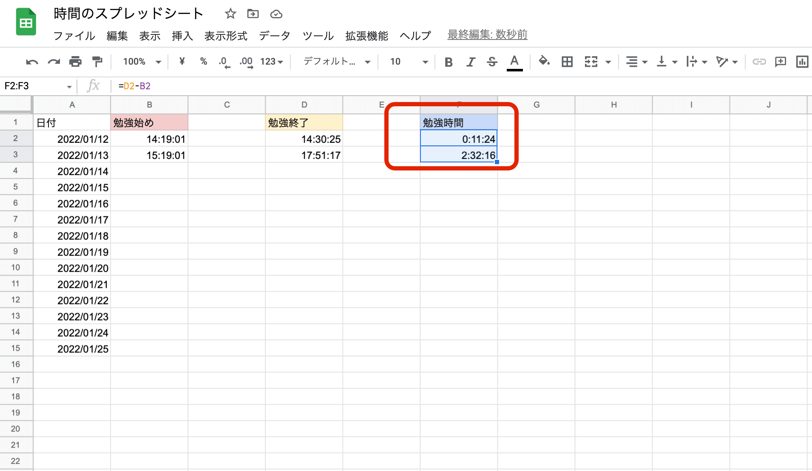This screenshot has height=471, width=812.
Task: Open text wrapping dropdown
Action: (x=696, y=62)
